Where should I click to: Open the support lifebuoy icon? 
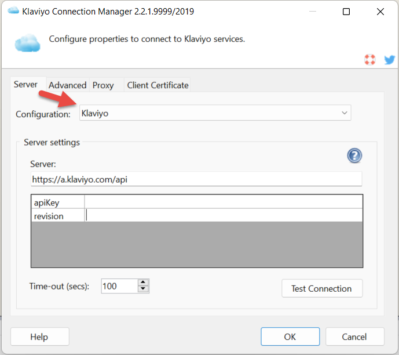(x=369, y=60)
